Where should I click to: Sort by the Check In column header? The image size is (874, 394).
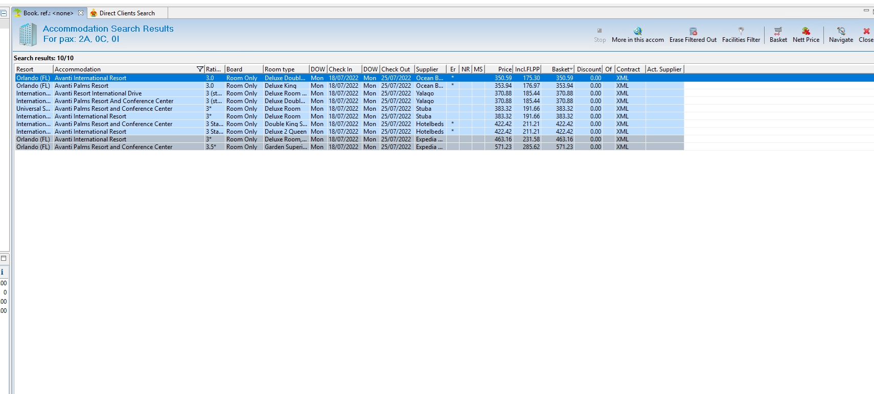click(x=344, y=69)
